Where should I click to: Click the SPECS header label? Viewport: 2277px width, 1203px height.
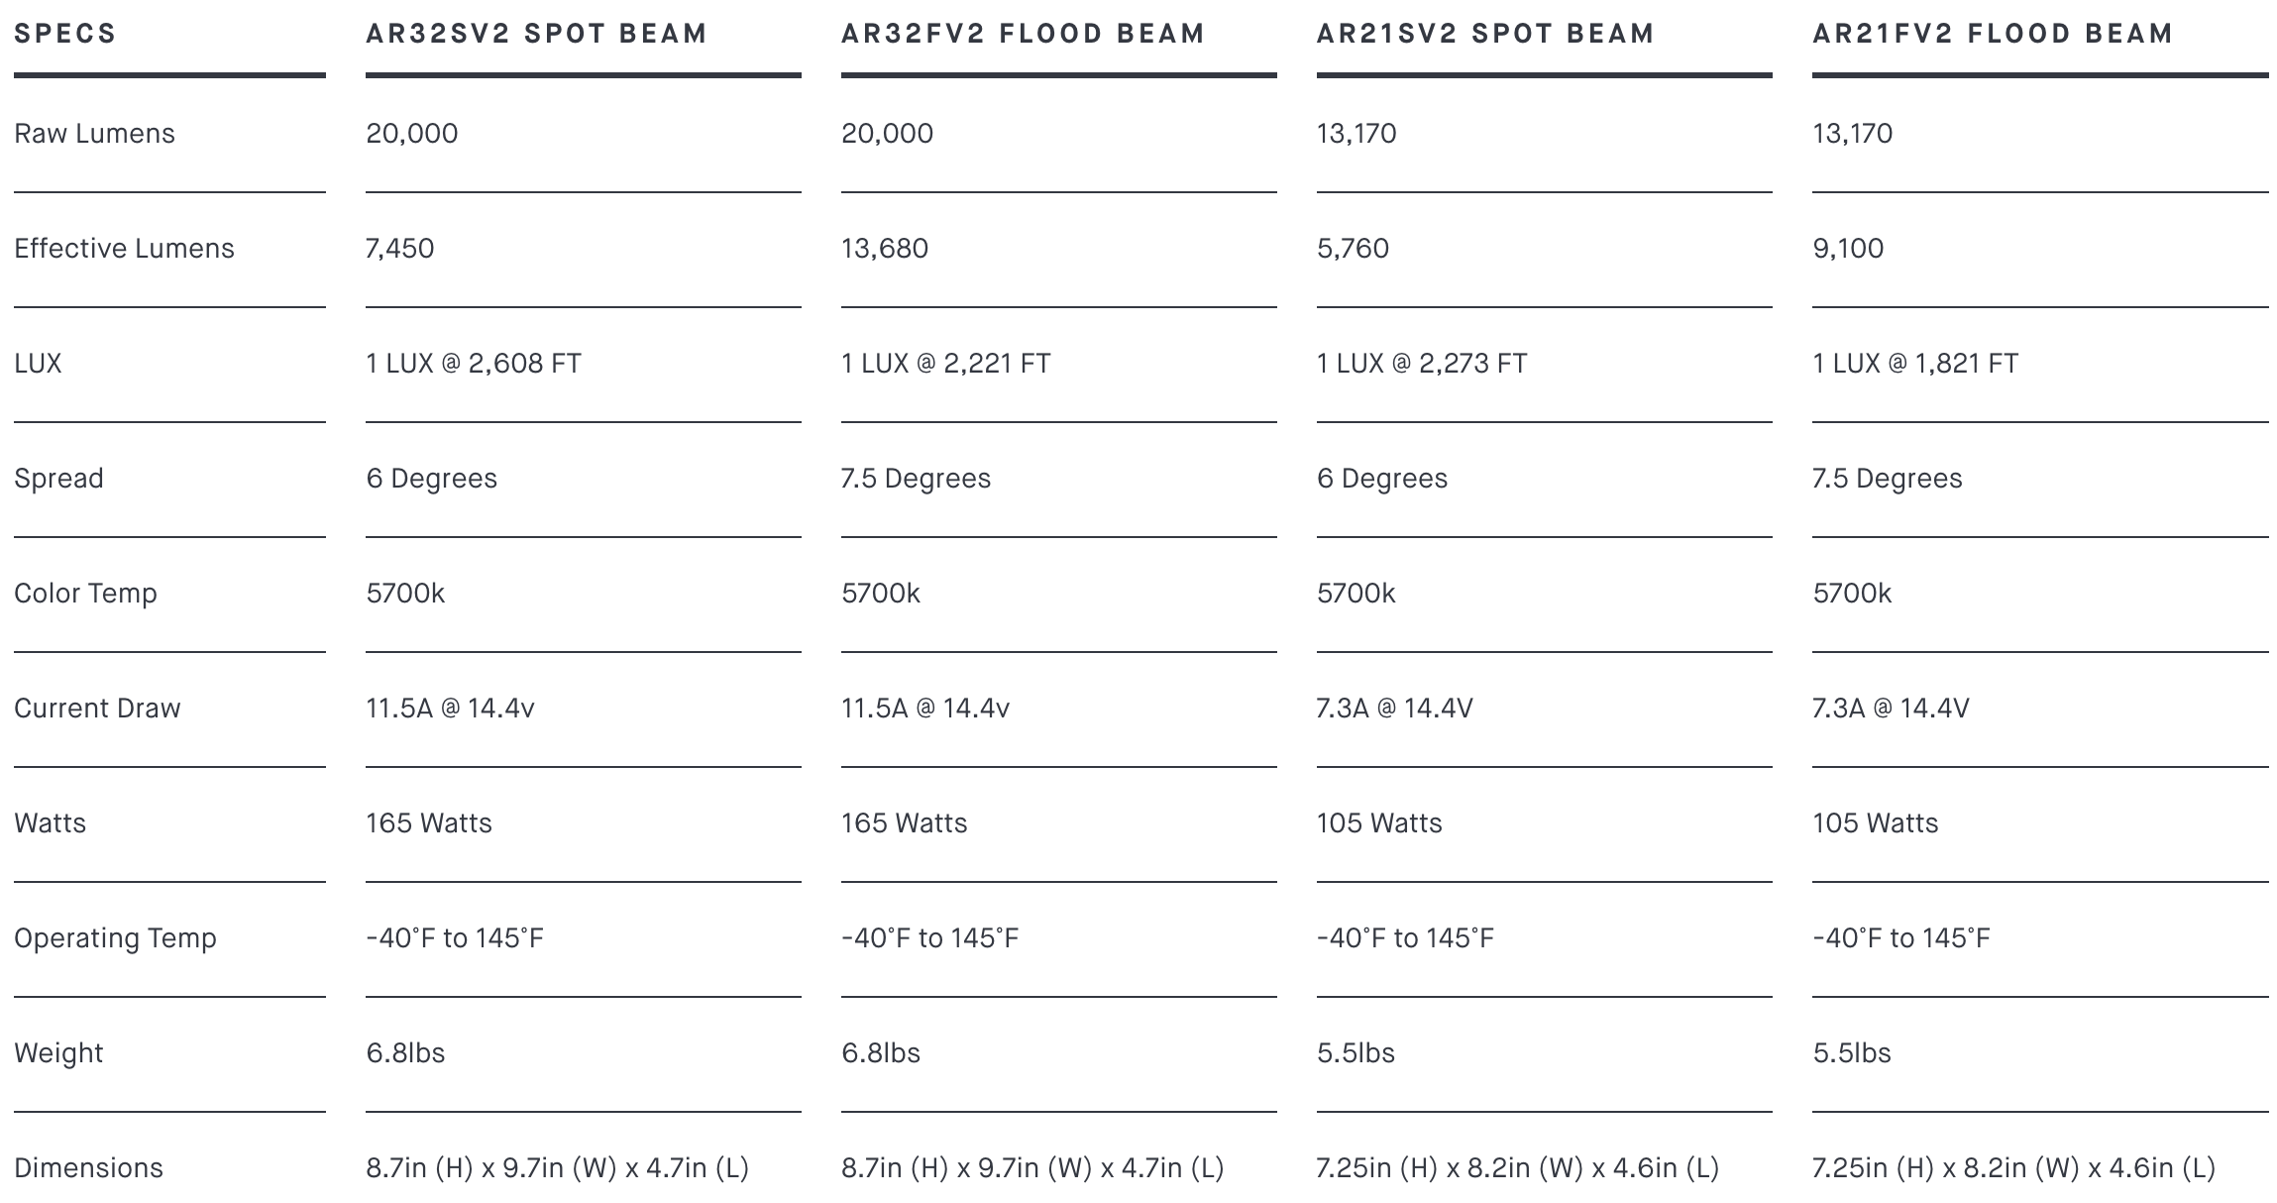point(65,34)
